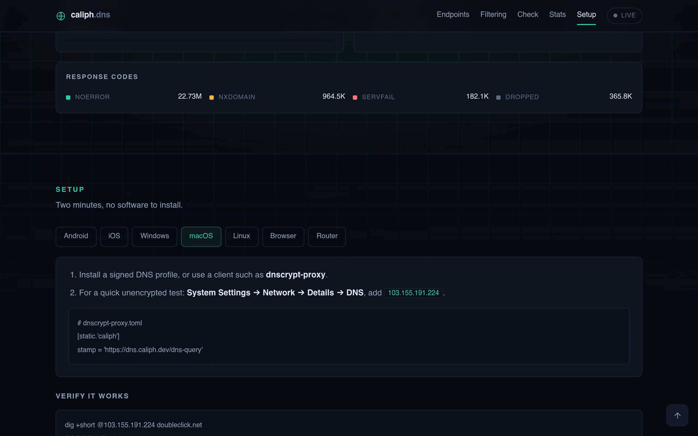The image size is (698, 436).
Task: Click the NOERROR label
Action: (x=92, y=97)
